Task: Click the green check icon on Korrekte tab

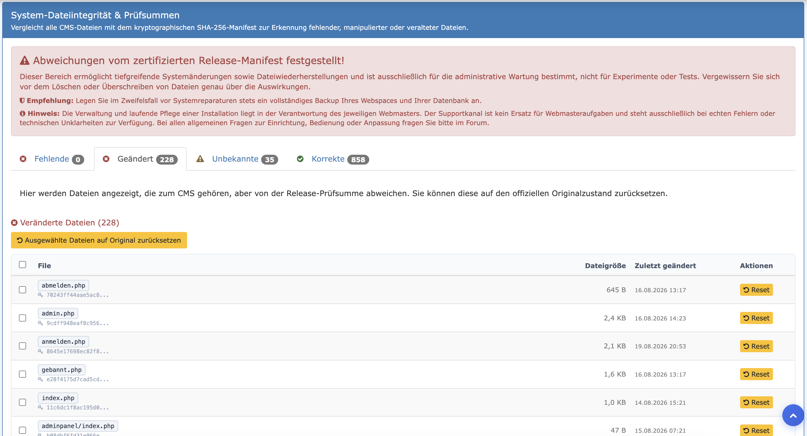Action: (300, 159)
